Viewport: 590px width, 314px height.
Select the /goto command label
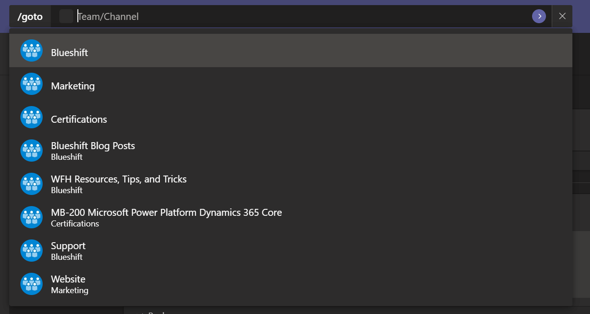click(30, 17)
